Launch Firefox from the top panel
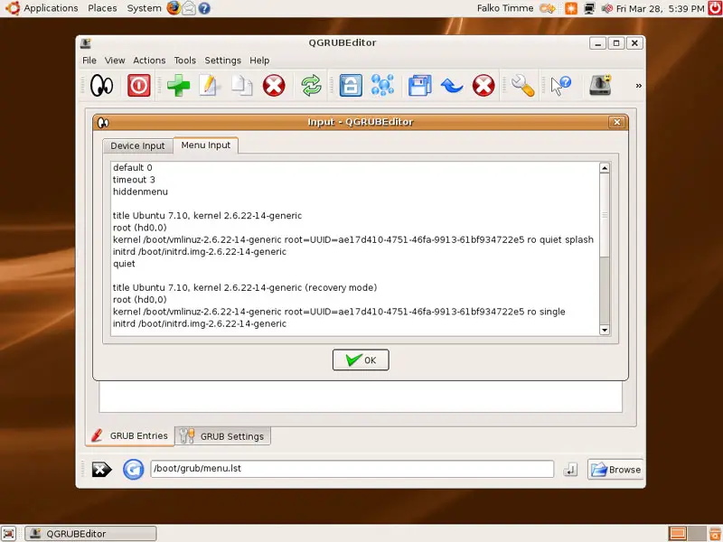The width and height of the screenshot is (723, 542). click(174, 8)
